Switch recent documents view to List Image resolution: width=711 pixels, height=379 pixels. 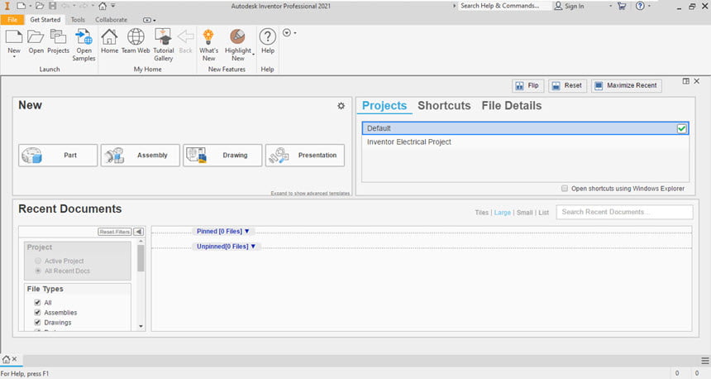(x=544, y=213)
